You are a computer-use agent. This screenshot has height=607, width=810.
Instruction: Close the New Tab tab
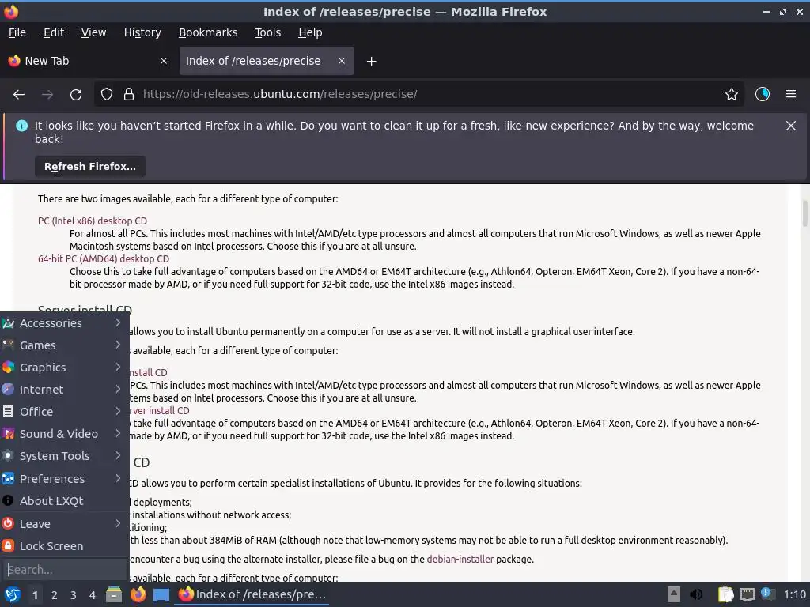[164, 61]
